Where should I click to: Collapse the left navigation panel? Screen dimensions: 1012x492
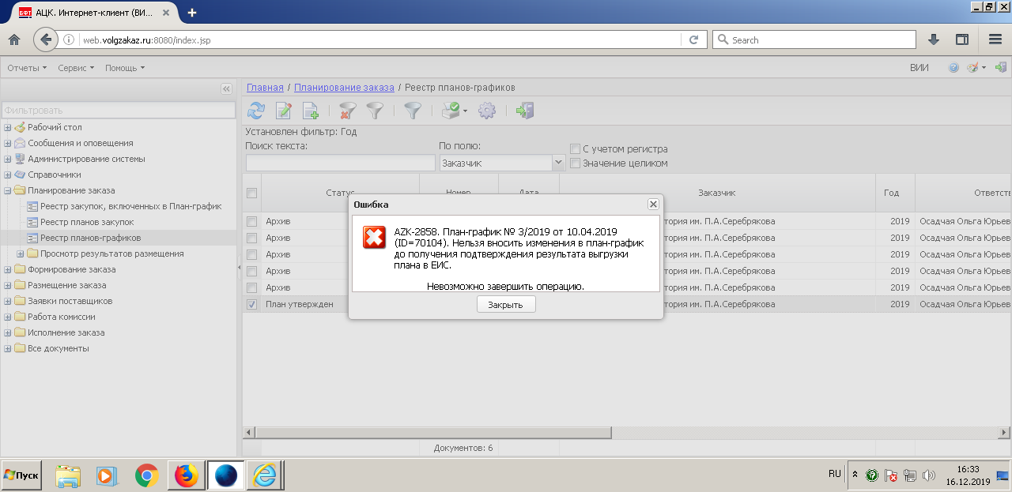[x=226, y=89]
